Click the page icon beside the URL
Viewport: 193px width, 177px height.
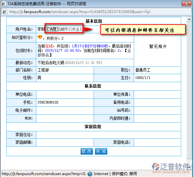5,12
